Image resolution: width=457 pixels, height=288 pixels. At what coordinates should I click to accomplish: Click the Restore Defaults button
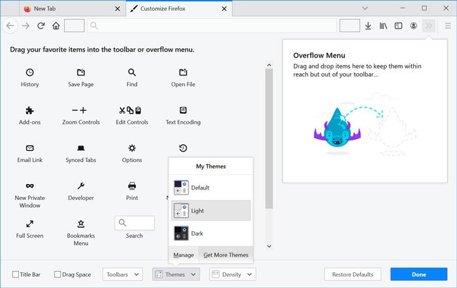[x=353, y=274]
